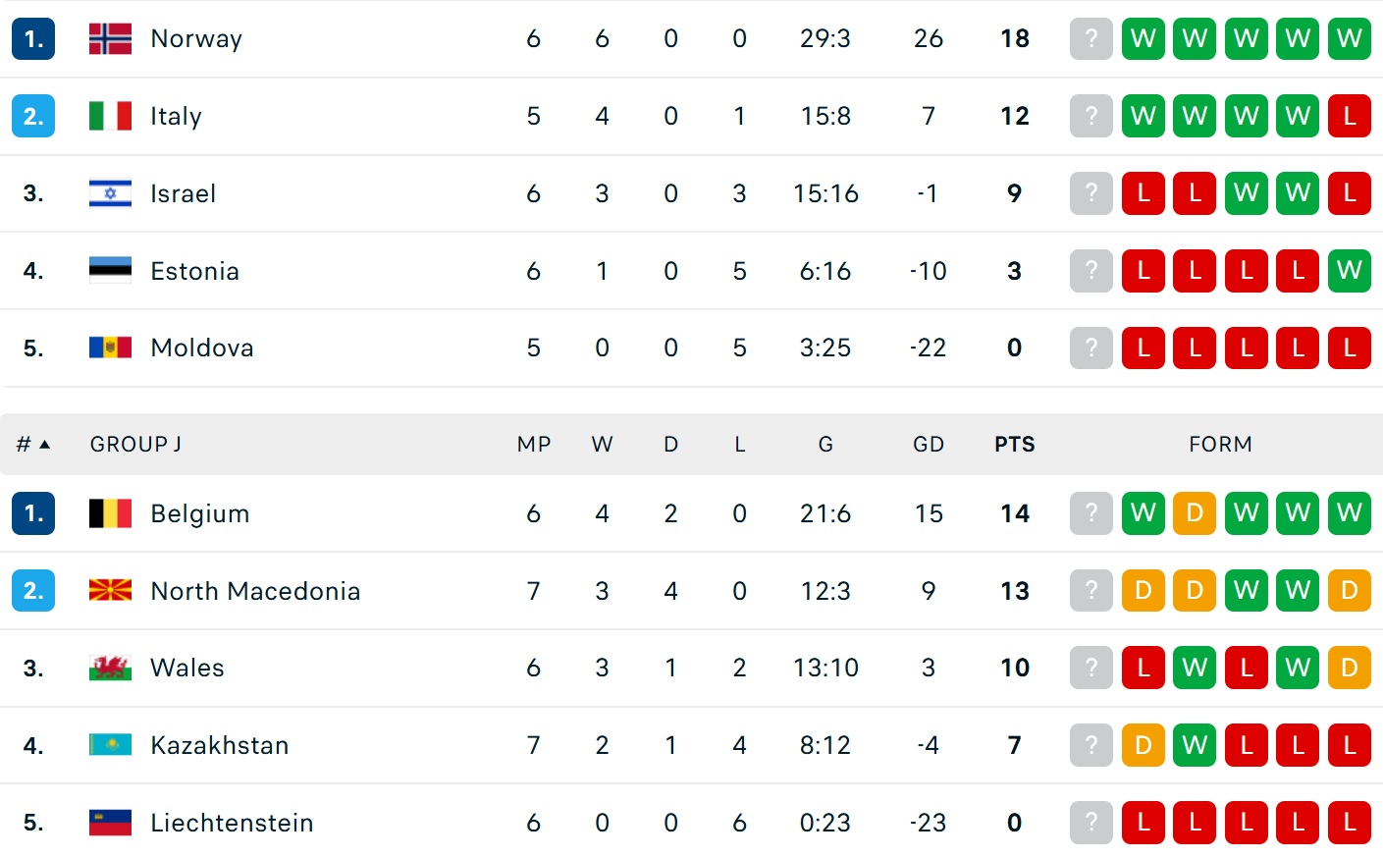Click the Belgium flag icon
This screenshot has height=857, width=1383.
[110, 513]
